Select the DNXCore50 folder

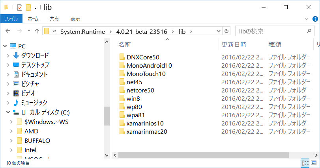143,57
